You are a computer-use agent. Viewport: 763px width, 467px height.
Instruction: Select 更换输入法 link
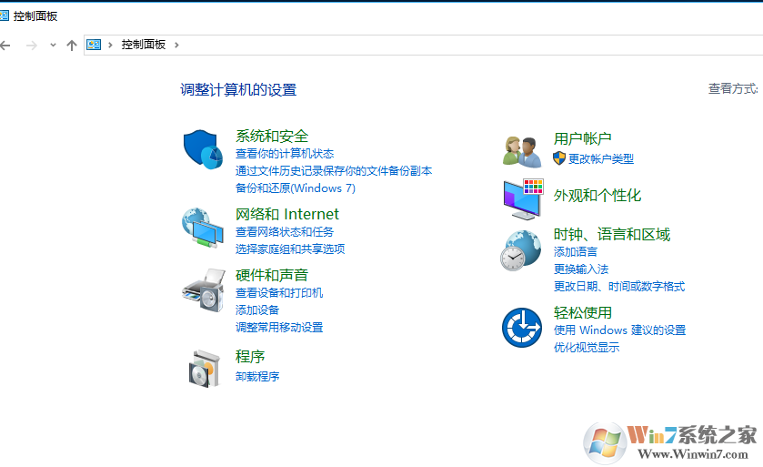point(581,269)
